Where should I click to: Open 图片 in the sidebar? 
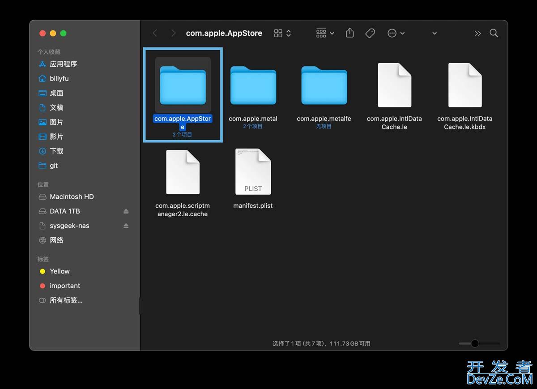pyautogui.click(x=56, y=122)
